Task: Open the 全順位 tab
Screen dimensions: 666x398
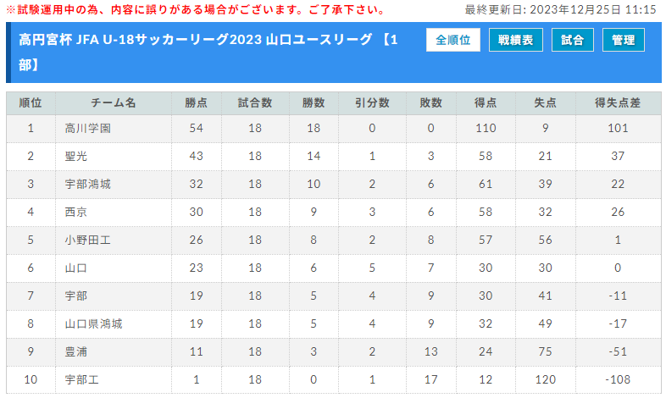Action: [x=453, y=40]
